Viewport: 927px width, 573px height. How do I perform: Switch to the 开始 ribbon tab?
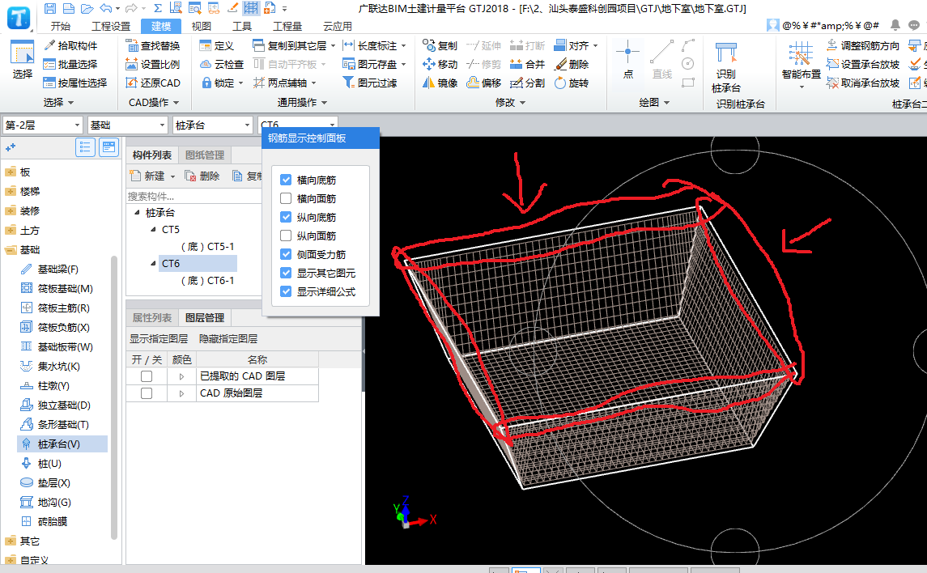click(60, 26)
